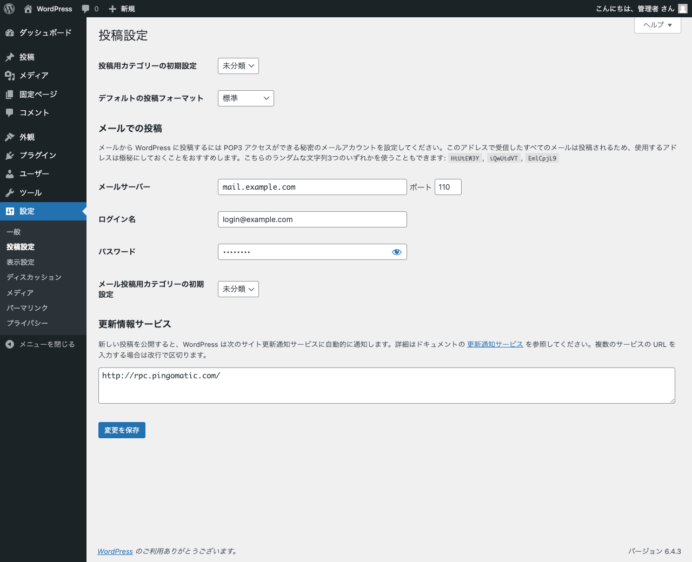The width and height of the screenshot is (692, 562).
Task: Open the site home icon labeled WordPress
Action: [x=28, y=9]
